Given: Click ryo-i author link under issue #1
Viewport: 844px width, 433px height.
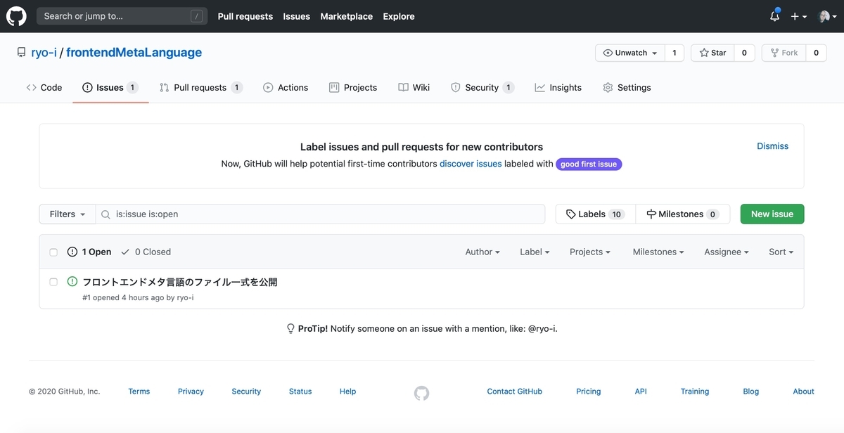Looking at the screenshot, I should (x=185, y=297).
